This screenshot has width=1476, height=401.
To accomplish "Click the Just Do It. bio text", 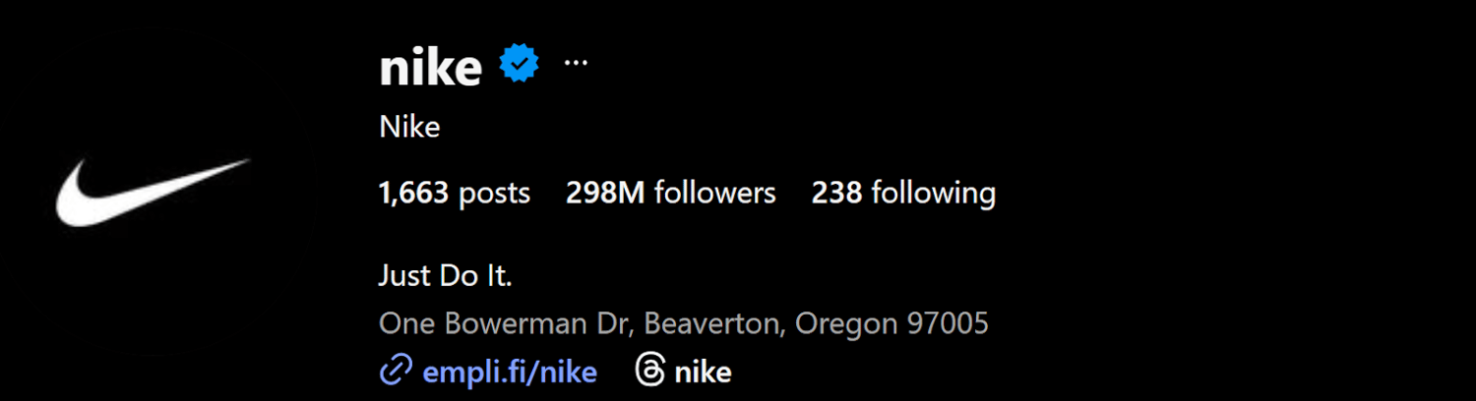I will (x=445, y=276).
